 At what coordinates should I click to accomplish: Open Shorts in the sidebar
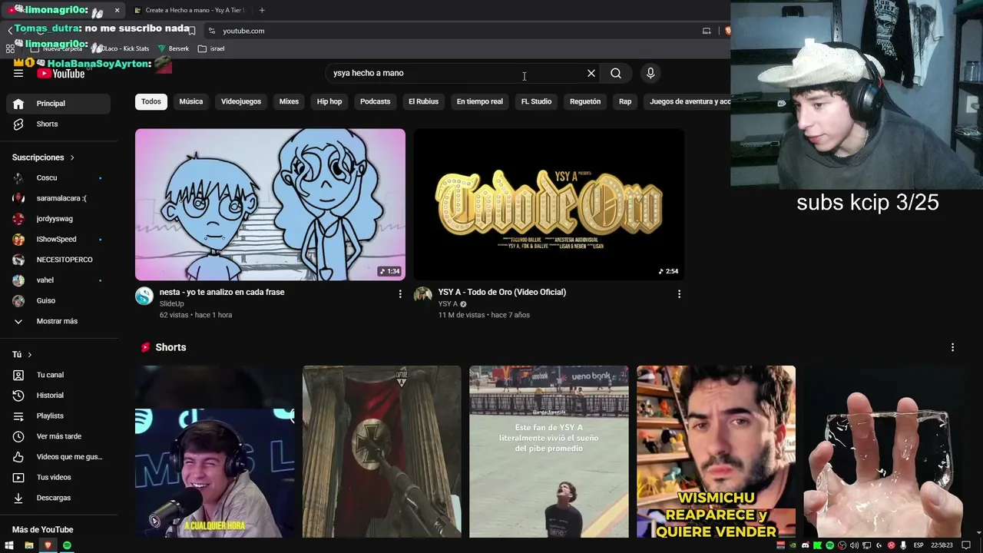(60, 124)
